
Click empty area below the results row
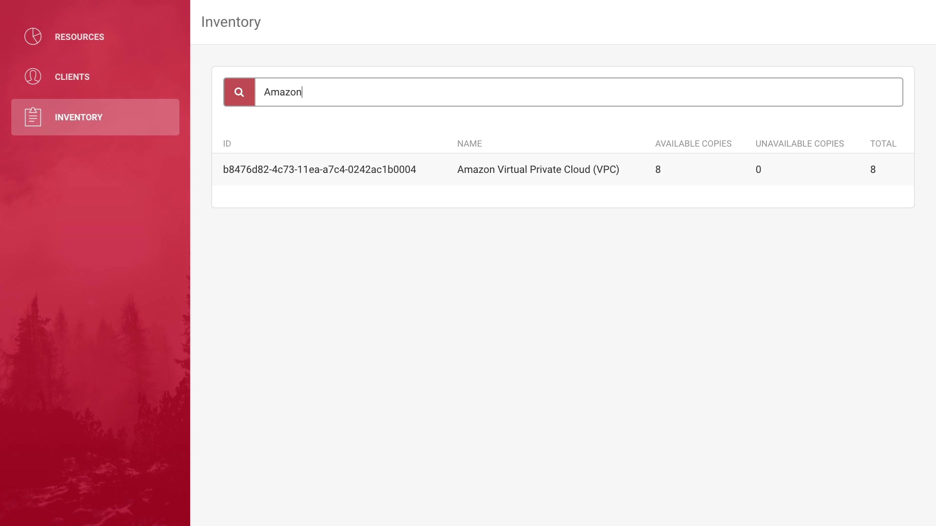563,196
